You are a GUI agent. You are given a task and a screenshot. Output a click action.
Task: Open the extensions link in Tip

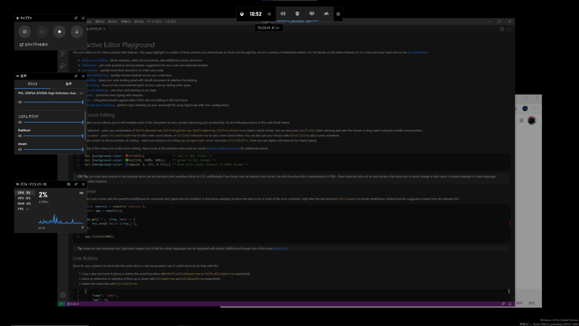pos(280,248)
